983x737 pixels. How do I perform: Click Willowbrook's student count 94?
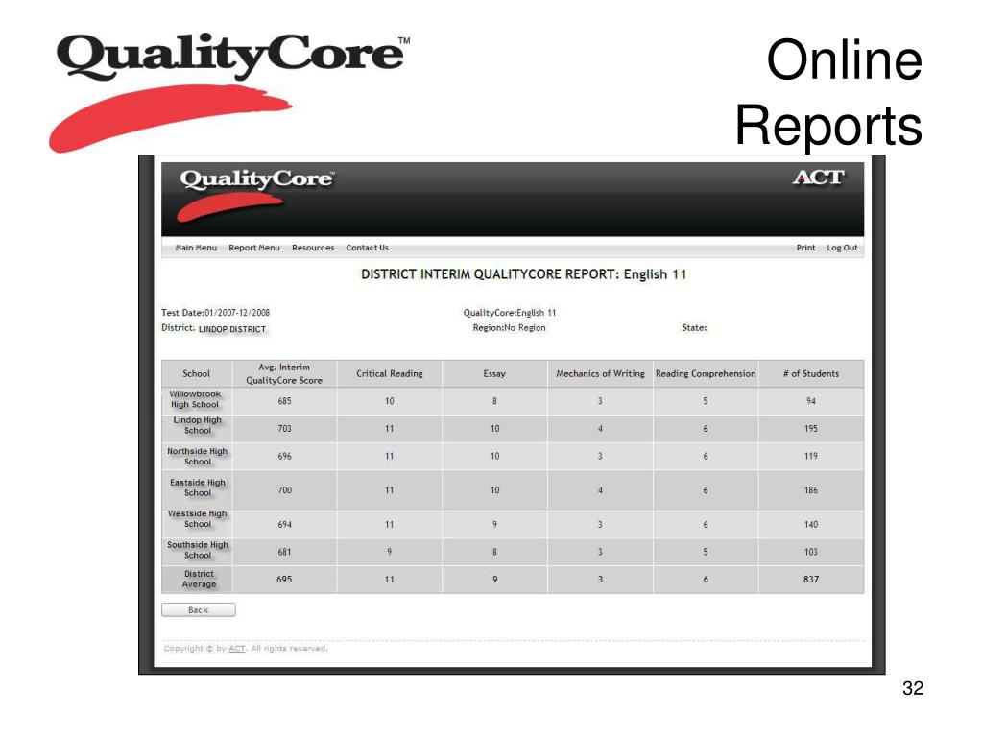(811, 401)
